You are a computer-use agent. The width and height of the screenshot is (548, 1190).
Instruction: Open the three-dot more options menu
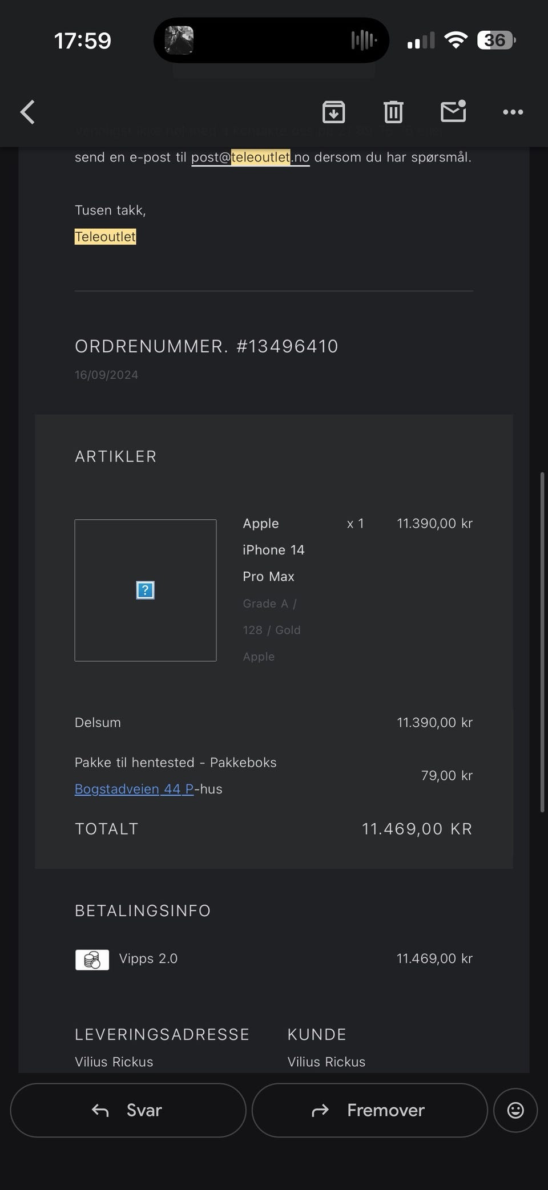(x=513, y=112)
